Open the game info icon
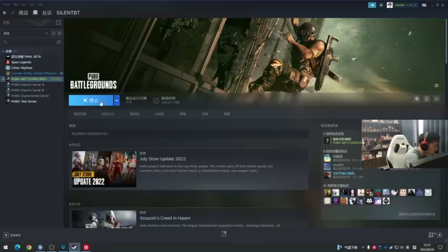Image resolution: width=448 pixels, height=252 pixels. click(427, 99)
